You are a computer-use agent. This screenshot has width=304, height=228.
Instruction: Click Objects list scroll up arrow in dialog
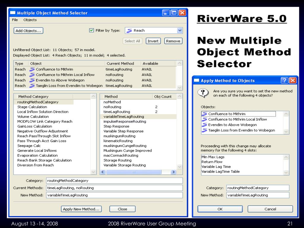pos(286,114)
